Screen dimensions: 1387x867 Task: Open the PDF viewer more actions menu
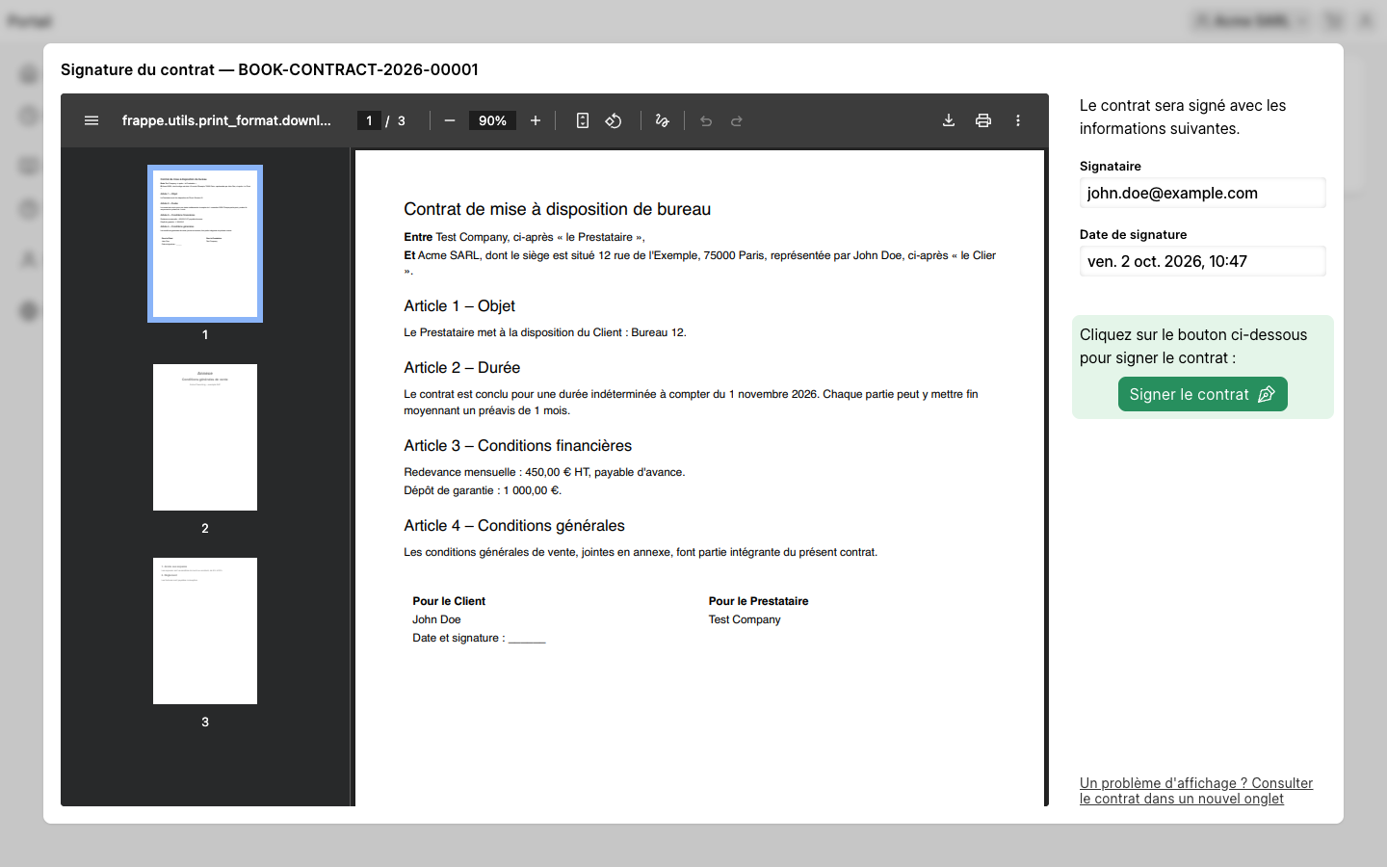coord(1018,120)
